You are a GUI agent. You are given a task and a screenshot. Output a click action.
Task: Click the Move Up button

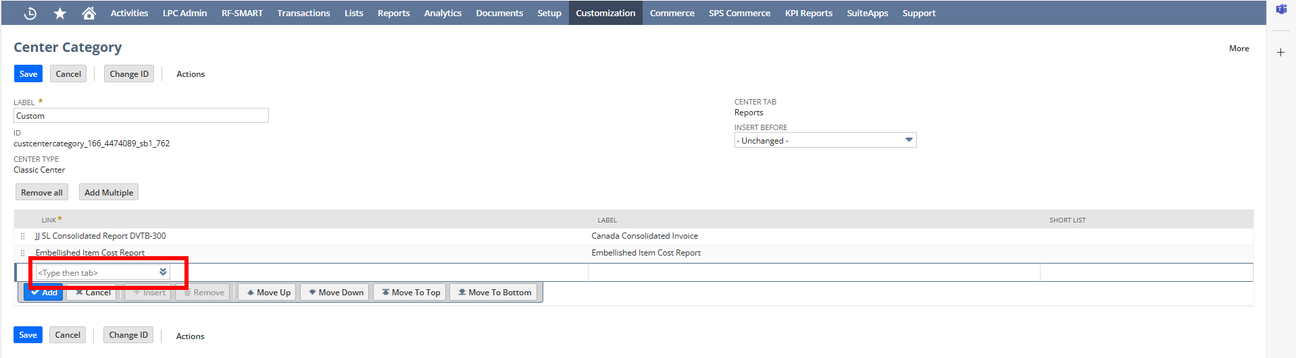(x=268, y=292)
